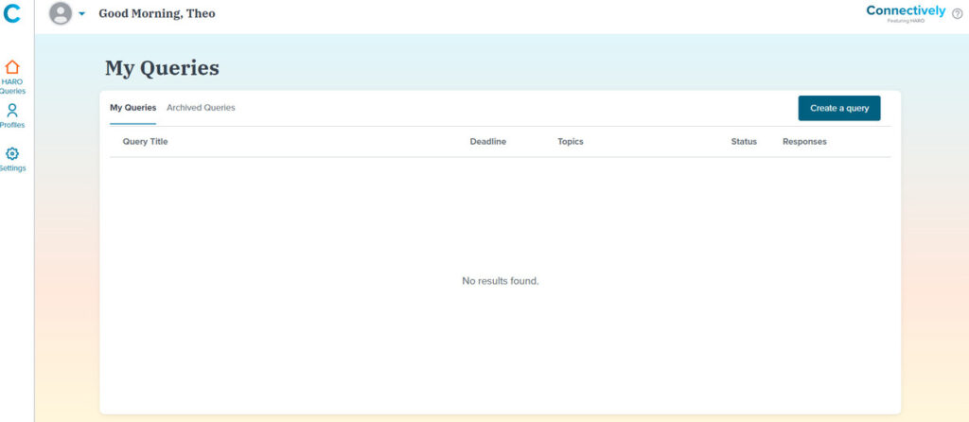This screenshot has height=422, width=969.
Task: Click the Query Title column header
Action: pyautogui.click(x=145, y=142)
